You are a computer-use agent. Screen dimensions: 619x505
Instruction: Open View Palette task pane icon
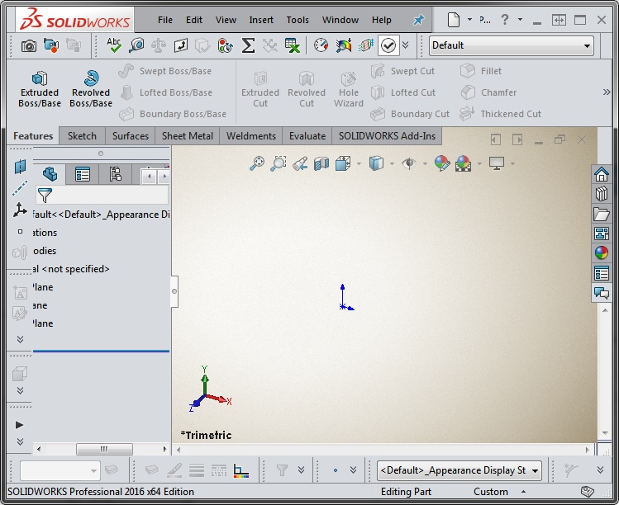point(602,234)
